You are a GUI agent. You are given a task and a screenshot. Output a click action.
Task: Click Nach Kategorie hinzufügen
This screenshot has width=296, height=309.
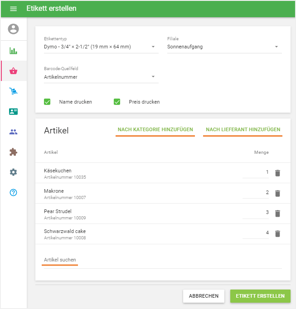[155, 130]
